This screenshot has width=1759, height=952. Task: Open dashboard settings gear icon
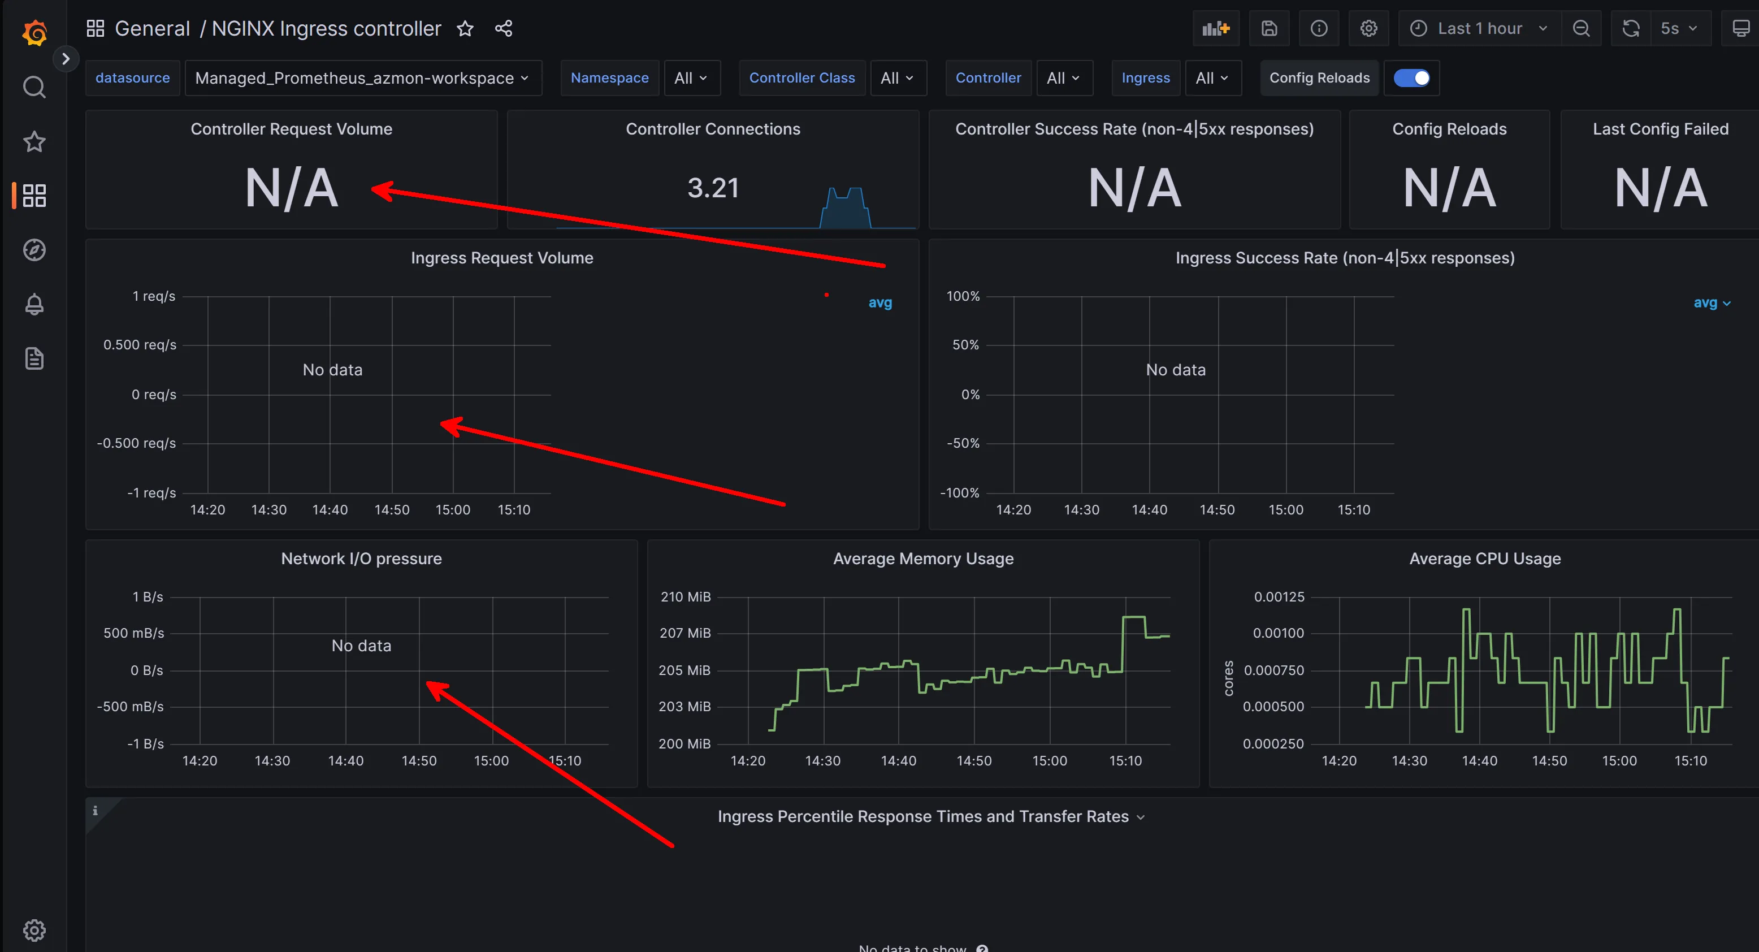tap(1368, 29)
